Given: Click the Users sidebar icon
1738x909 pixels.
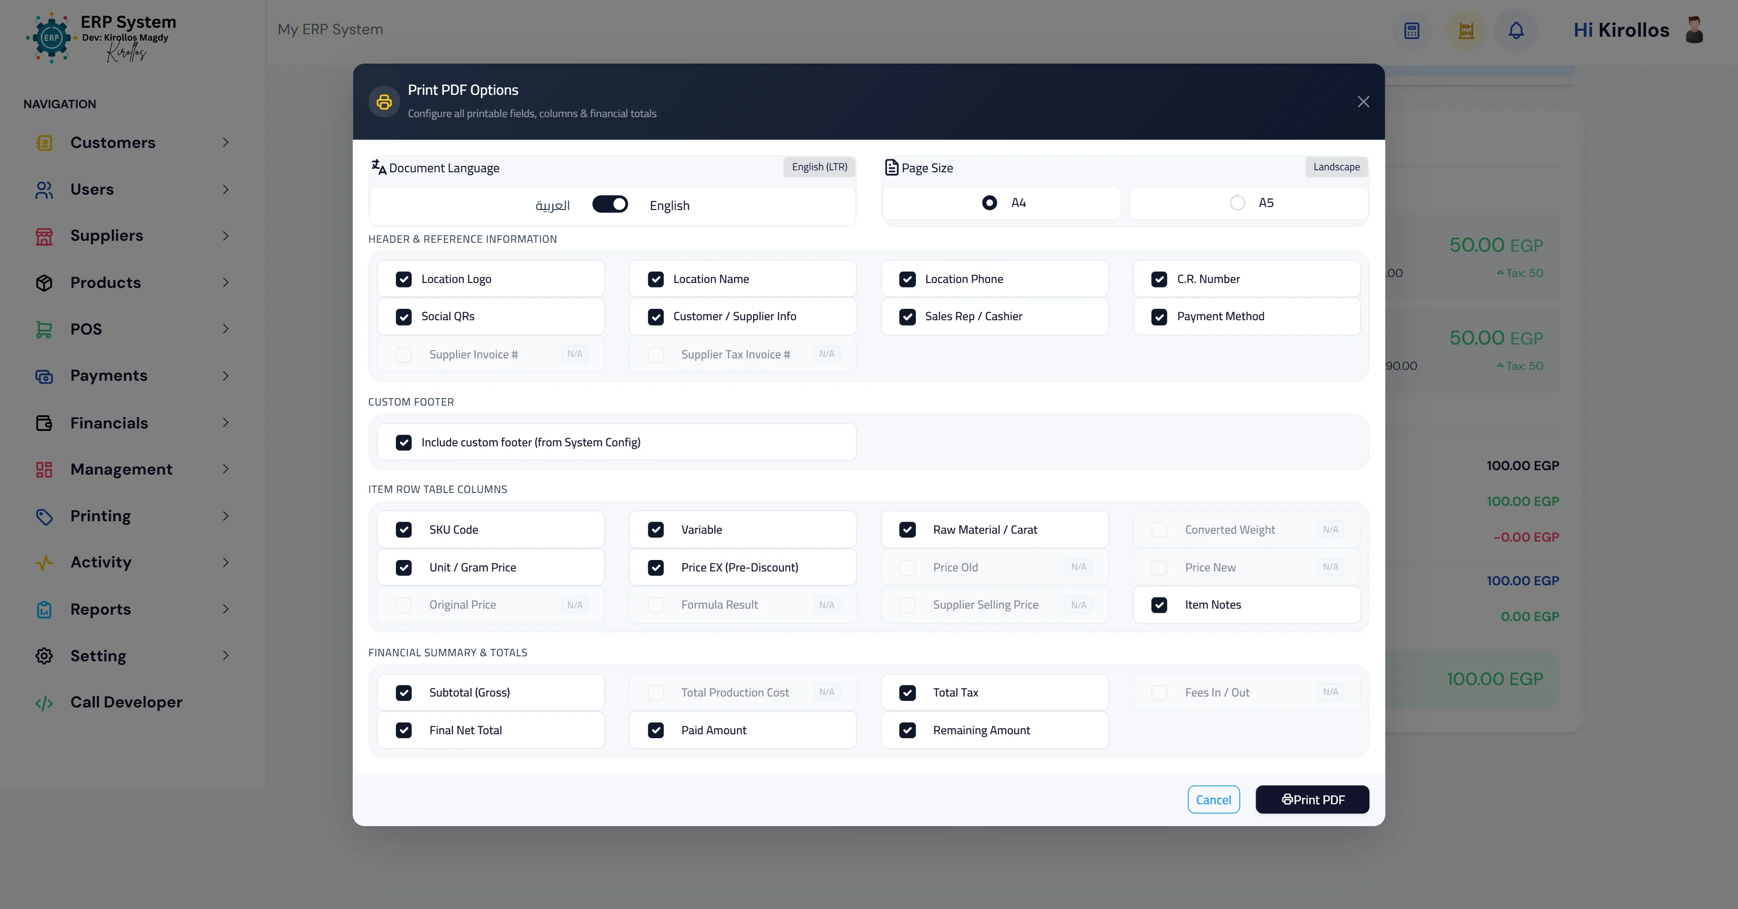Looking at the screenshot, I should [44, 190].
